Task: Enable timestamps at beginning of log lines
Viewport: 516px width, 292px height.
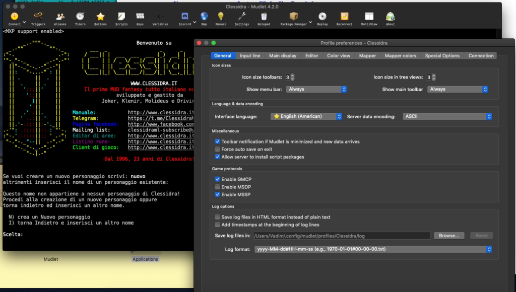Action: point(218,225)
